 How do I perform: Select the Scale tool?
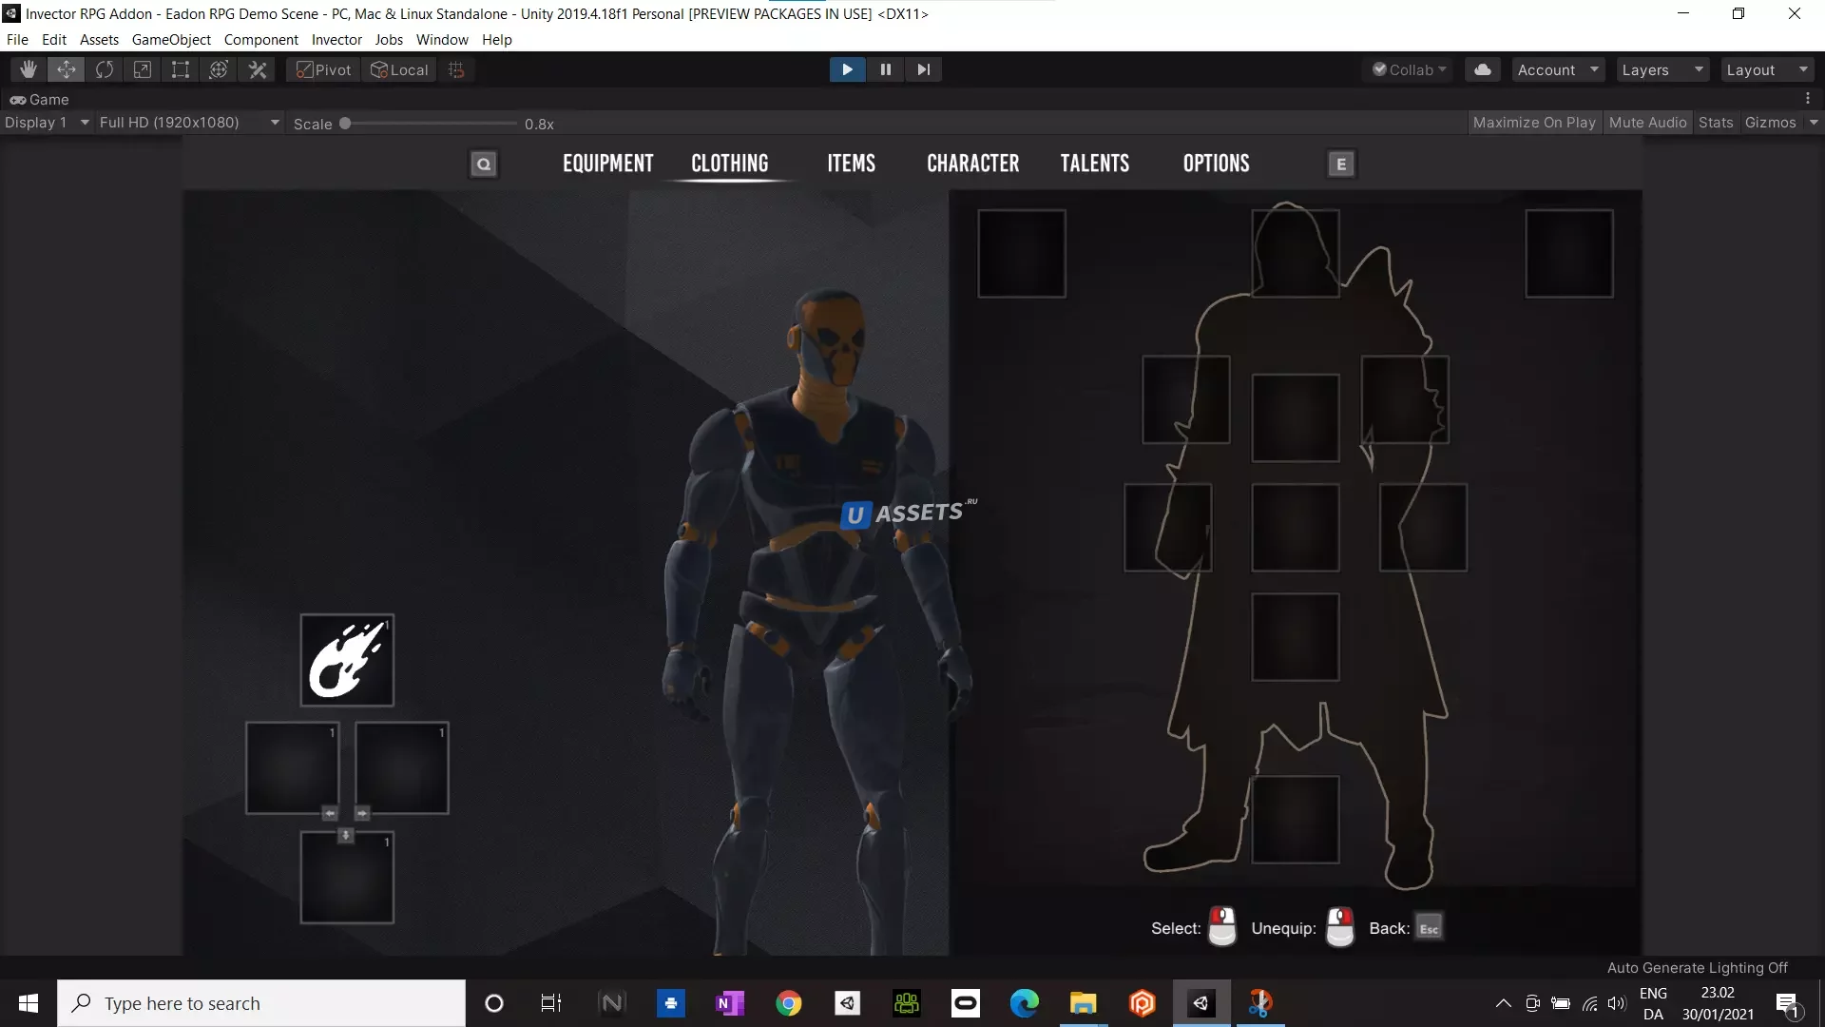(143, 69)
